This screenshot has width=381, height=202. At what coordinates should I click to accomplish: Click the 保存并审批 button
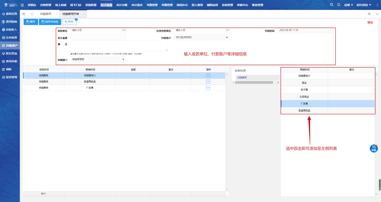click(50, 22)
